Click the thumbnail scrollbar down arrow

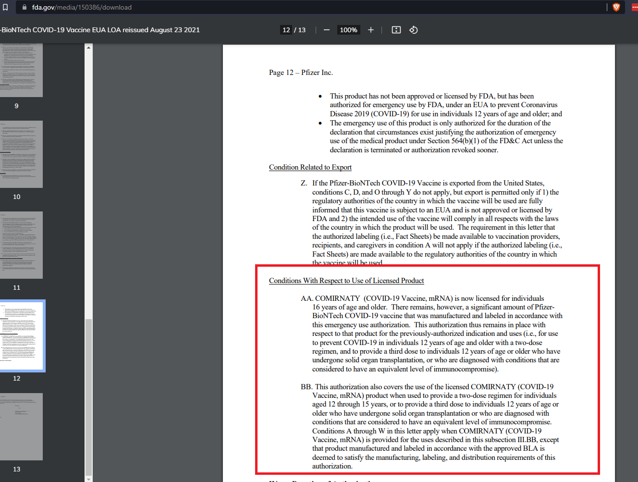pyautogui.click(x=88, y=479)
